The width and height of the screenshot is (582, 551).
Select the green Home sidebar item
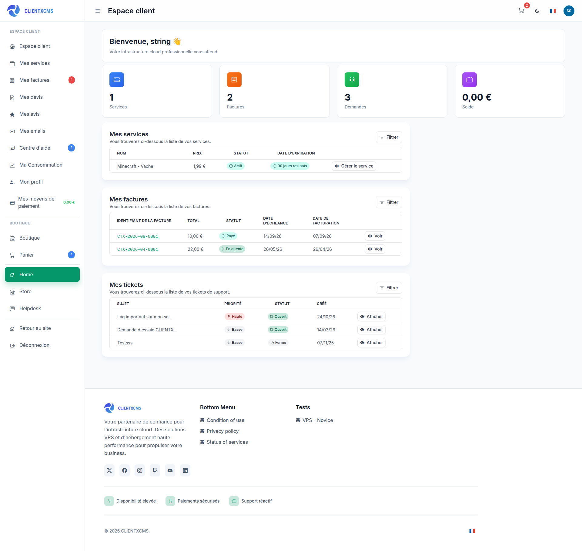click(42, 274)
